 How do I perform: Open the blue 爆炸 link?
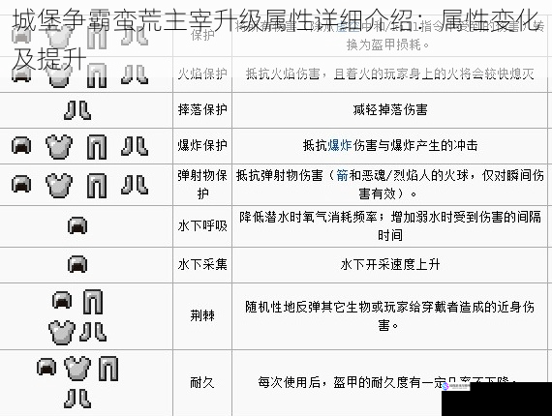(x=340, y=145)
